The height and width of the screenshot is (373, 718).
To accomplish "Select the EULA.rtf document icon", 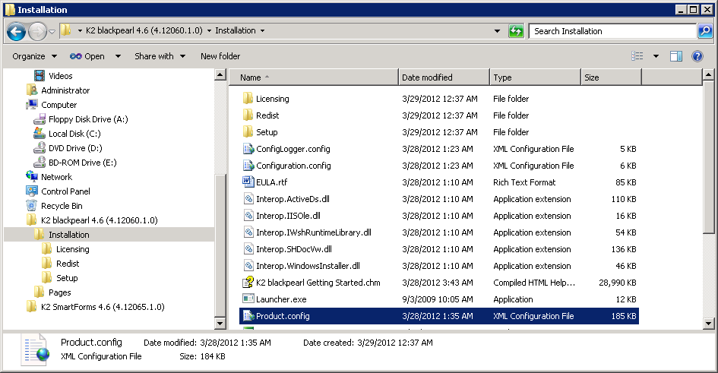I will pos(248,182).
